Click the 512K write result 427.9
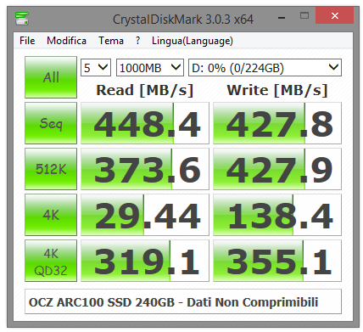 277,169
